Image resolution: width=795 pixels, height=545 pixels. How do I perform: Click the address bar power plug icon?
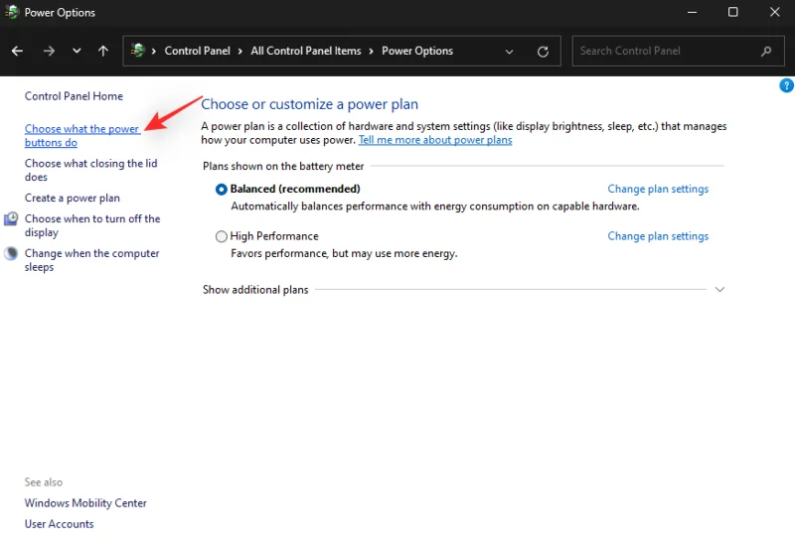[x=138, y=51]
